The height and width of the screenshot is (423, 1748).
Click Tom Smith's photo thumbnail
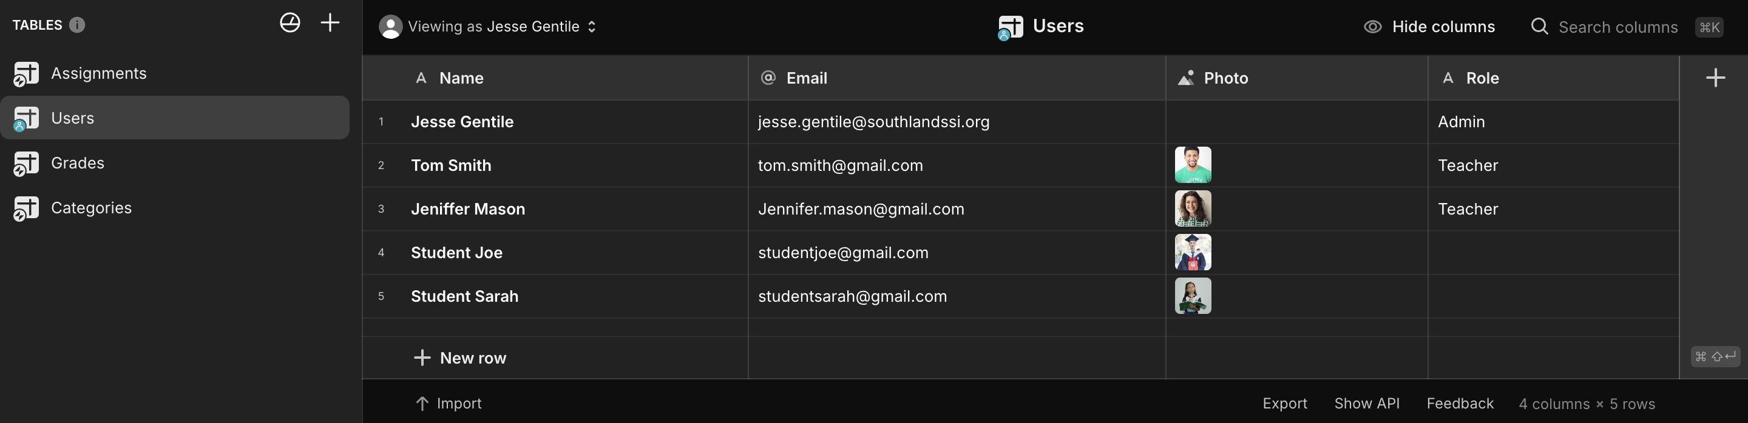click(1192, 165)
